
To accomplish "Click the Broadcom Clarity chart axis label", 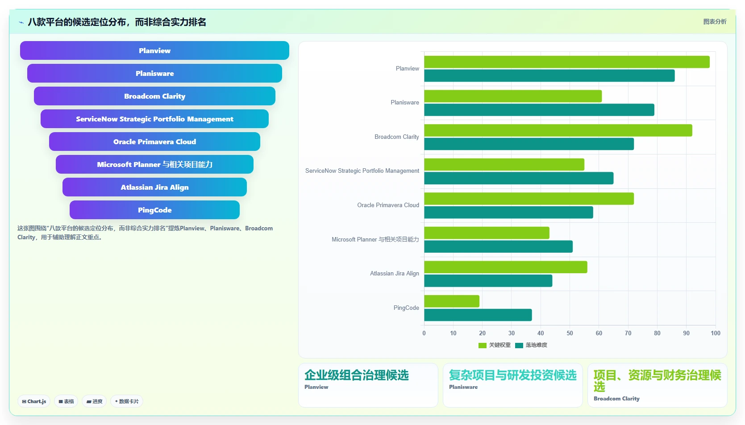I will point(397,137).
